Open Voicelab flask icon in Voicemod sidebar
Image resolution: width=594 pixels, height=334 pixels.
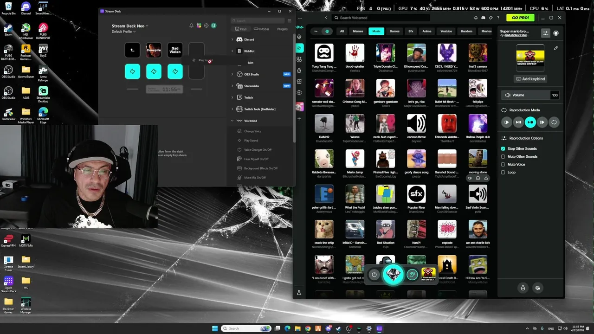tap(299, 70)
